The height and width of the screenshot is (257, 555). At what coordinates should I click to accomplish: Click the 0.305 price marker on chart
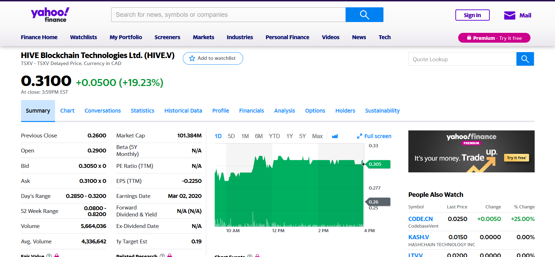pos(377,164)
